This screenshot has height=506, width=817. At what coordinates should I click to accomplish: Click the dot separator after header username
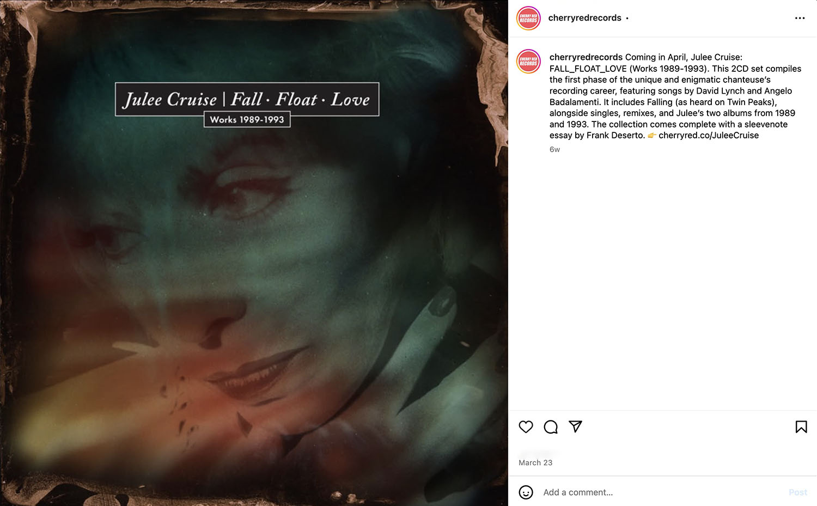pos(627,19)
